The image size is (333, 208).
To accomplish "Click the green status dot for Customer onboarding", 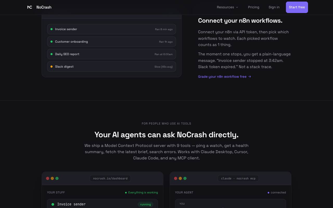I will pyautogui.click(x=52, y=42).
